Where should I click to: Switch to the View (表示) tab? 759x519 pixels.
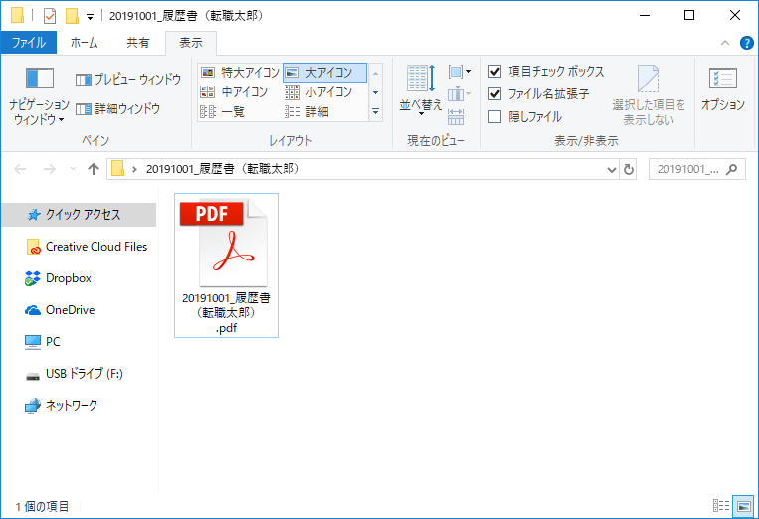click(x=191, y=43)
